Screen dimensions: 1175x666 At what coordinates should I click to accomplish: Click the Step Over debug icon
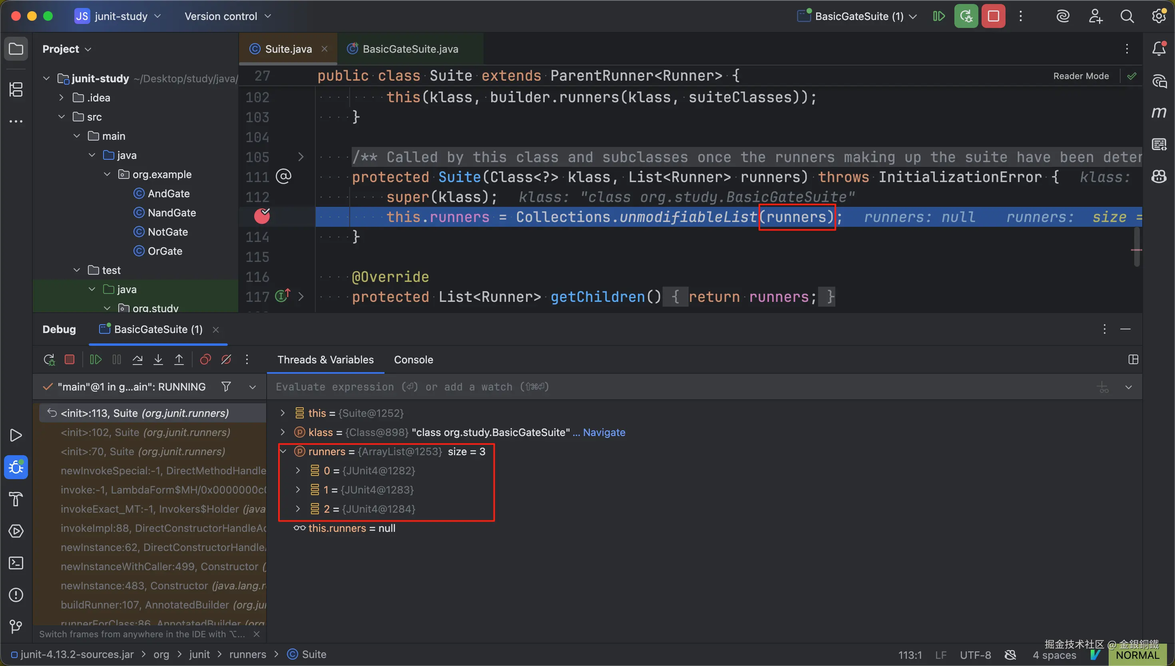(x=137, y=359)
